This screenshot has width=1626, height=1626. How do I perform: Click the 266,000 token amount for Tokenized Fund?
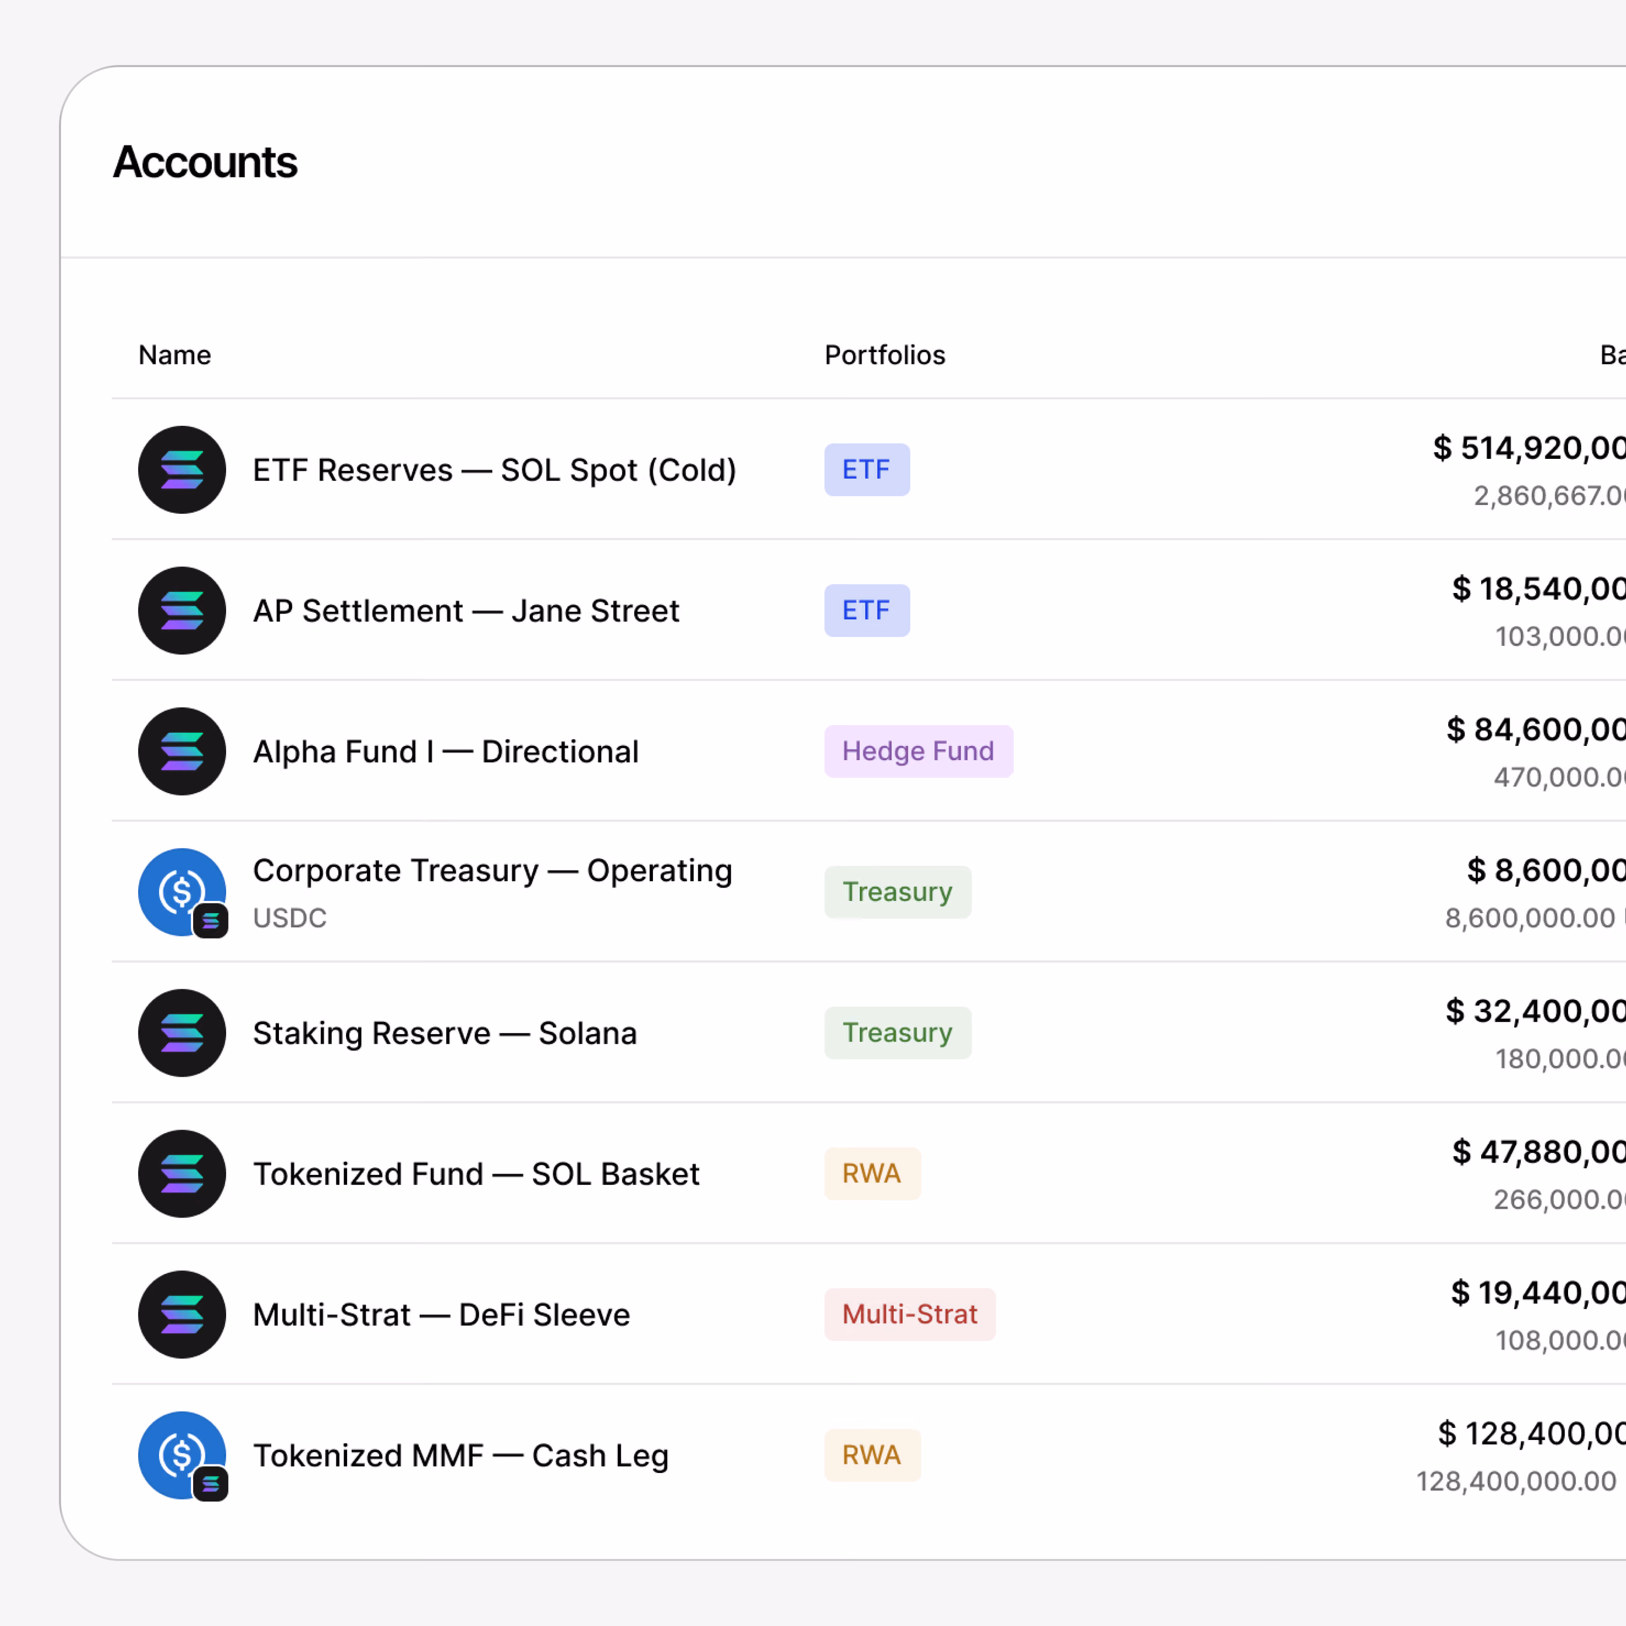click(x=1559, y=1199)
